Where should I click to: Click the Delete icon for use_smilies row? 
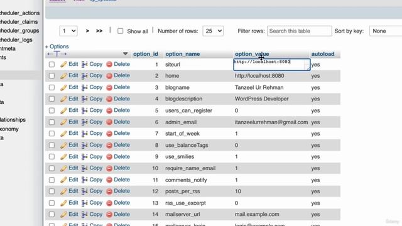click(x=109, y=156)
